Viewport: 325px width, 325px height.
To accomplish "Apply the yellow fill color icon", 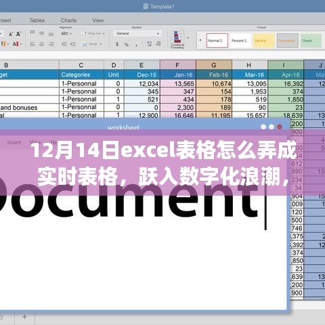I will [3, 43].
